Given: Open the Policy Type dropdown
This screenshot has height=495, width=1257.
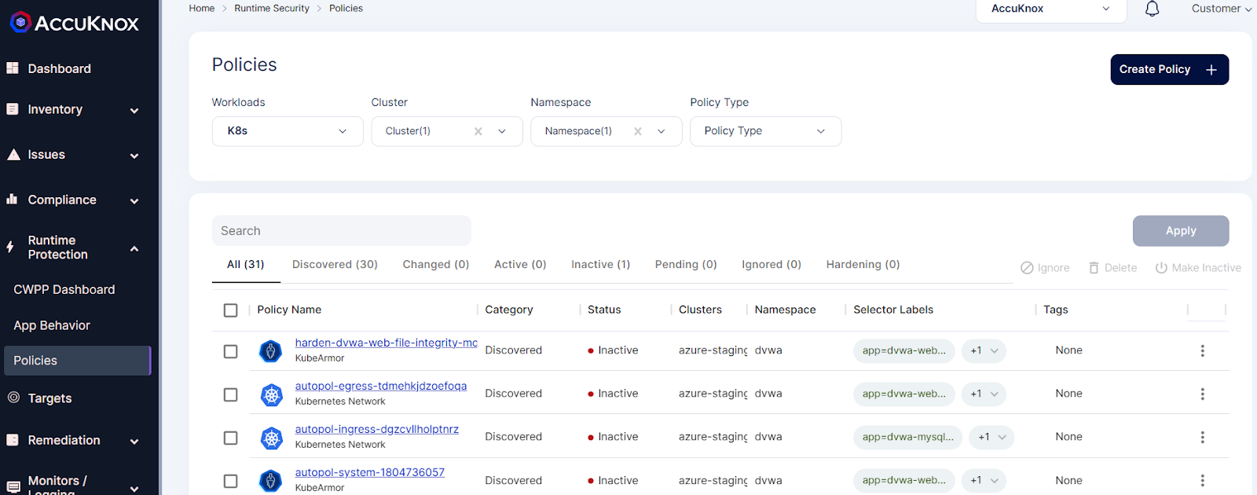Looking at the screenshot, I should point(765,131).
